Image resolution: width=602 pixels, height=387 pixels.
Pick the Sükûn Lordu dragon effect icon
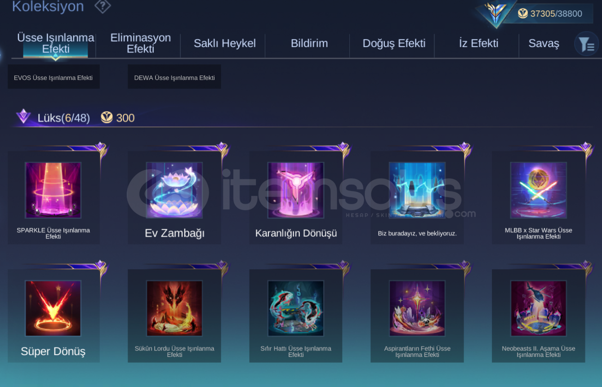pos(174,308)
